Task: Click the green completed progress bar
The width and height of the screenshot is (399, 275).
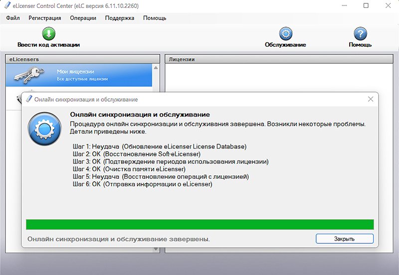Action: click(x=200, y=224)
